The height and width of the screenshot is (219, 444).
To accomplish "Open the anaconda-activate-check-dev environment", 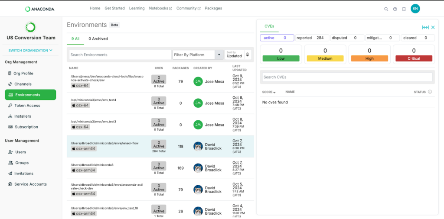I will [x=107, y=187].
